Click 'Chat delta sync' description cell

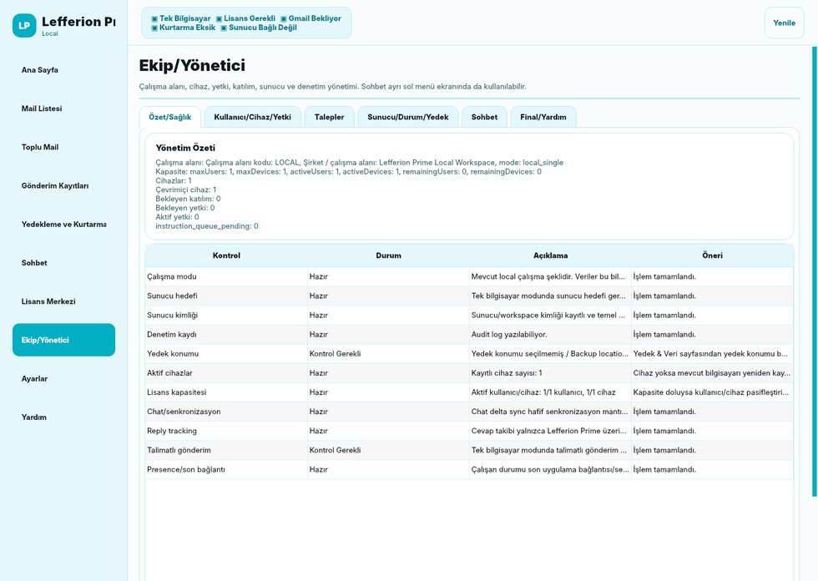[550, 412]
